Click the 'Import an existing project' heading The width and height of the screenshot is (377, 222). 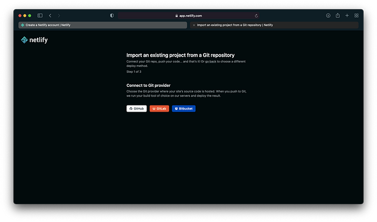(180, 55)
